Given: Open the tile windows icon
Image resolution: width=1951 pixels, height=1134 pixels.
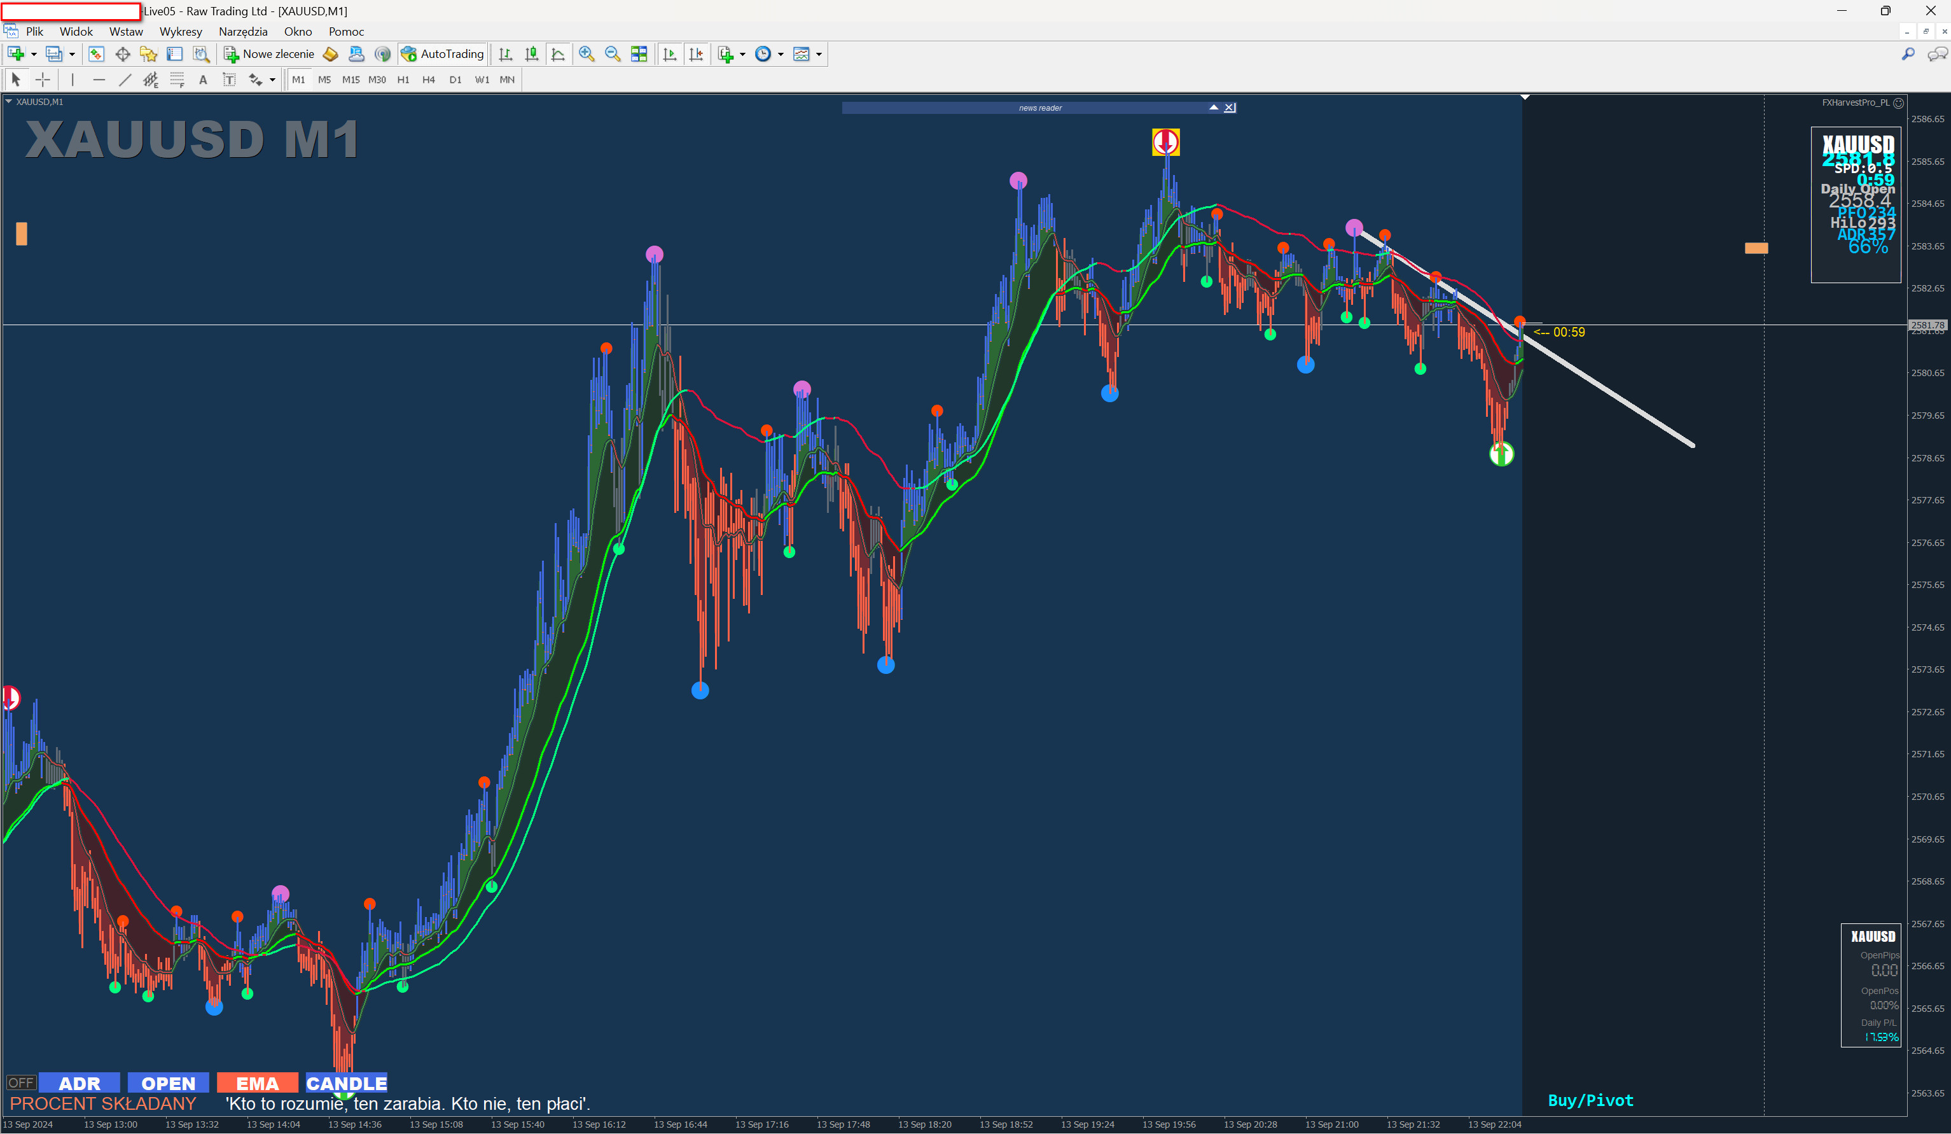Looking at the screenshot, I should click(639, 54).
